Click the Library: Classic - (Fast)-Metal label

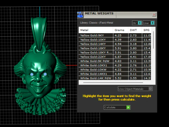(96, 23)
